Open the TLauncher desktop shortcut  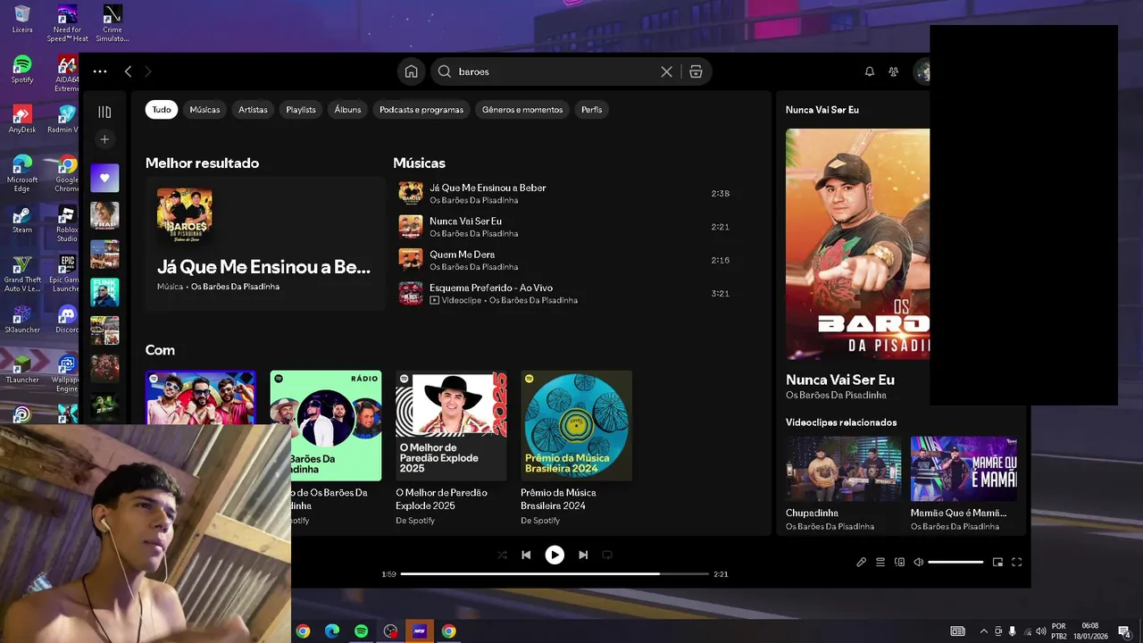tap(22, 370)
